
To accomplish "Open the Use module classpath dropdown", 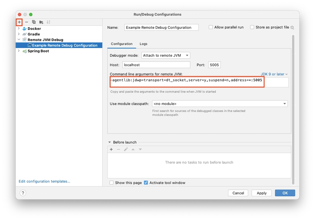I will coord(220,104).
